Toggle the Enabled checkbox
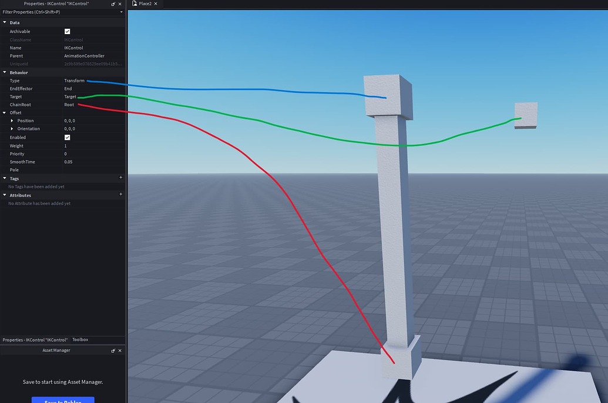 [67, 138]
